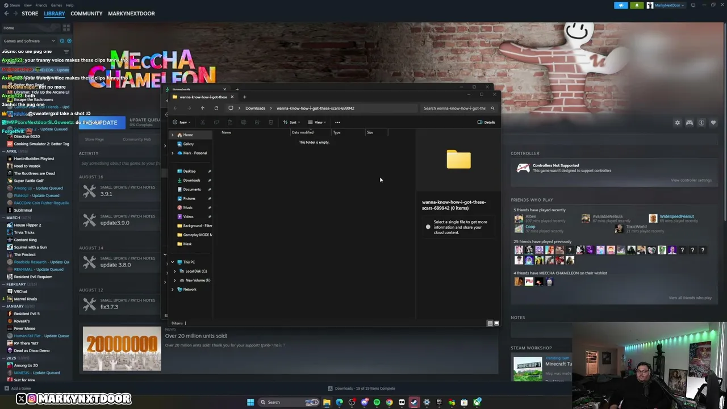Toggle the Details pane button in Explorer
This screenshot has width=727, height=409.
pos(486,122)
